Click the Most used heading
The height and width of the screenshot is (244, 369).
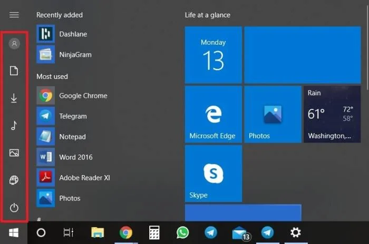click(x=52, y=77)
